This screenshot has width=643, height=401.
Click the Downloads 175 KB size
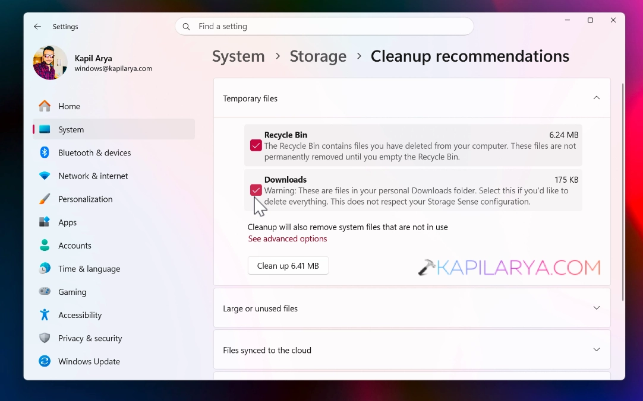click(566, 180)
